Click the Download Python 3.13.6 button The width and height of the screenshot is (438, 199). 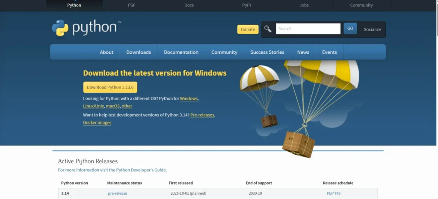[x=110, y=87]
